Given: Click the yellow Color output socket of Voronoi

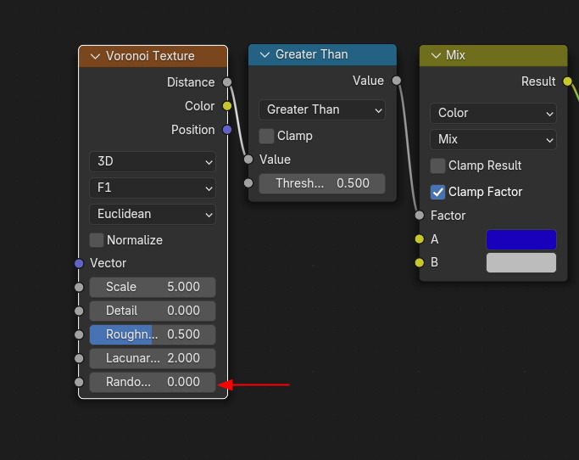Looking at the screenshot, I should [227, 106].
